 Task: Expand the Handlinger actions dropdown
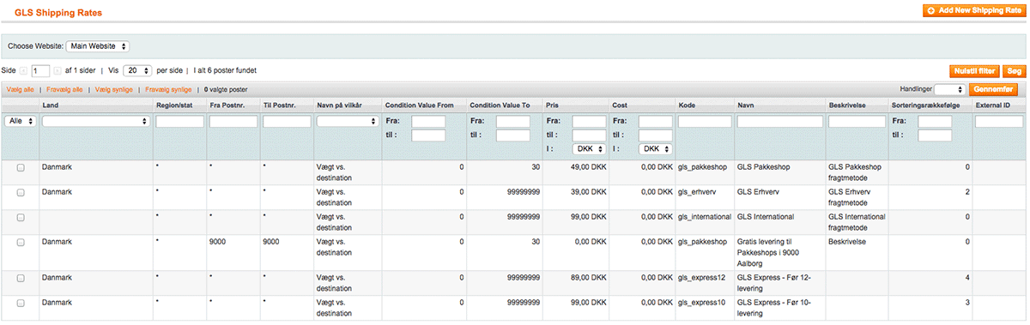(949, 89)
